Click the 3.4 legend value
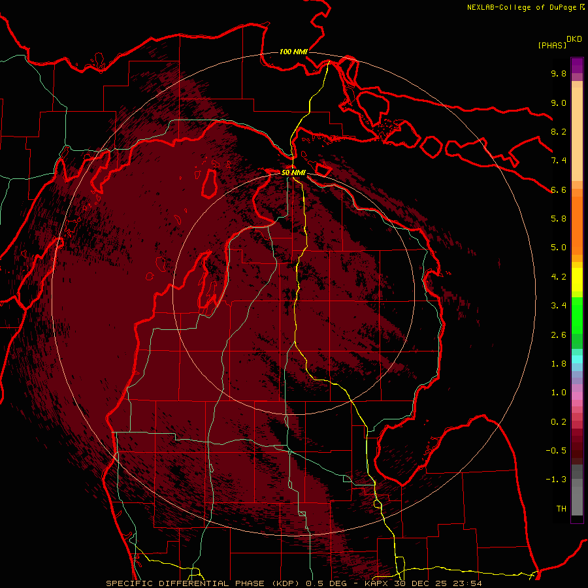 pyautogui.click(x=559, y=306)
